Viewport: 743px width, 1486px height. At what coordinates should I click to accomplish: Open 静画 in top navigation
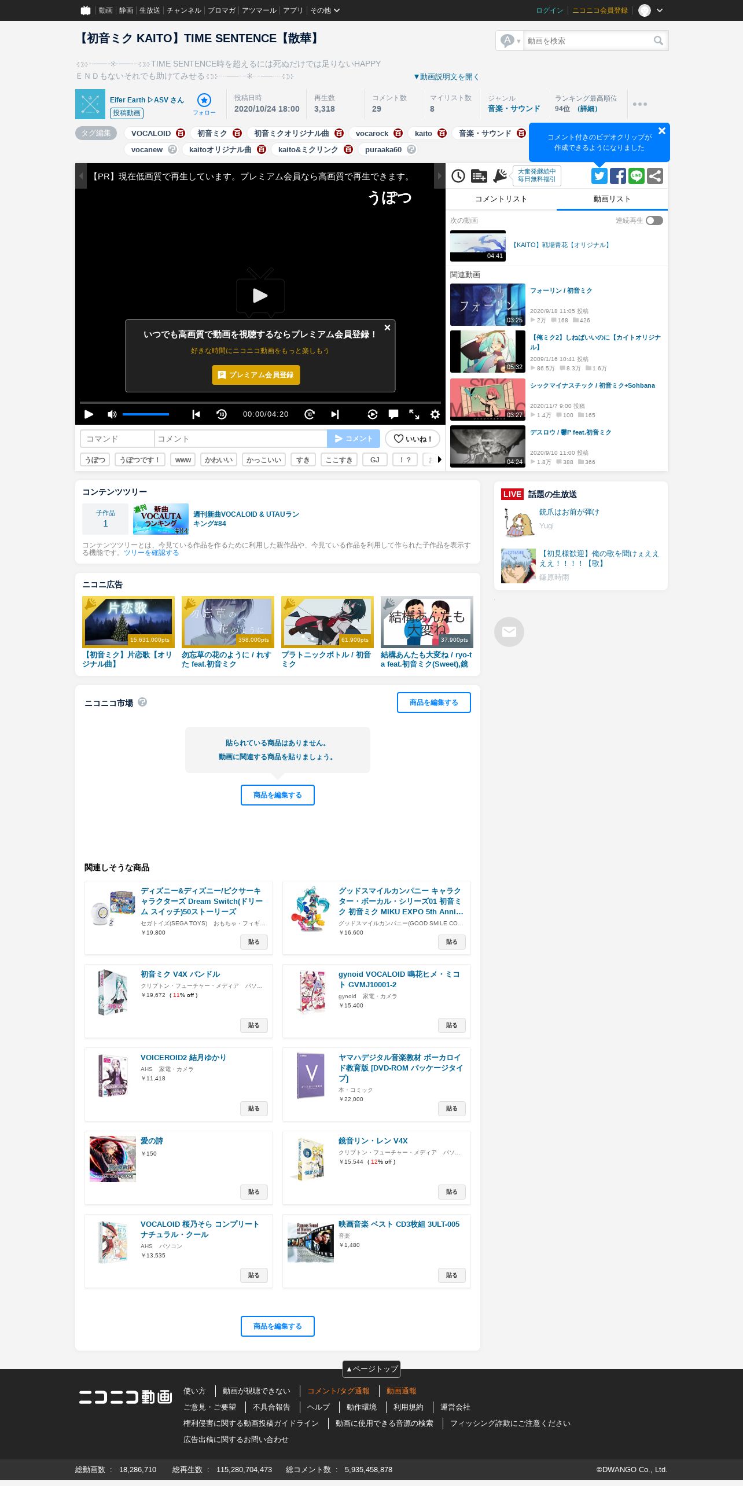(126, 10)
